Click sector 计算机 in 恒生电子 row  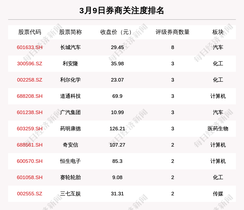(x=218, y=161)
